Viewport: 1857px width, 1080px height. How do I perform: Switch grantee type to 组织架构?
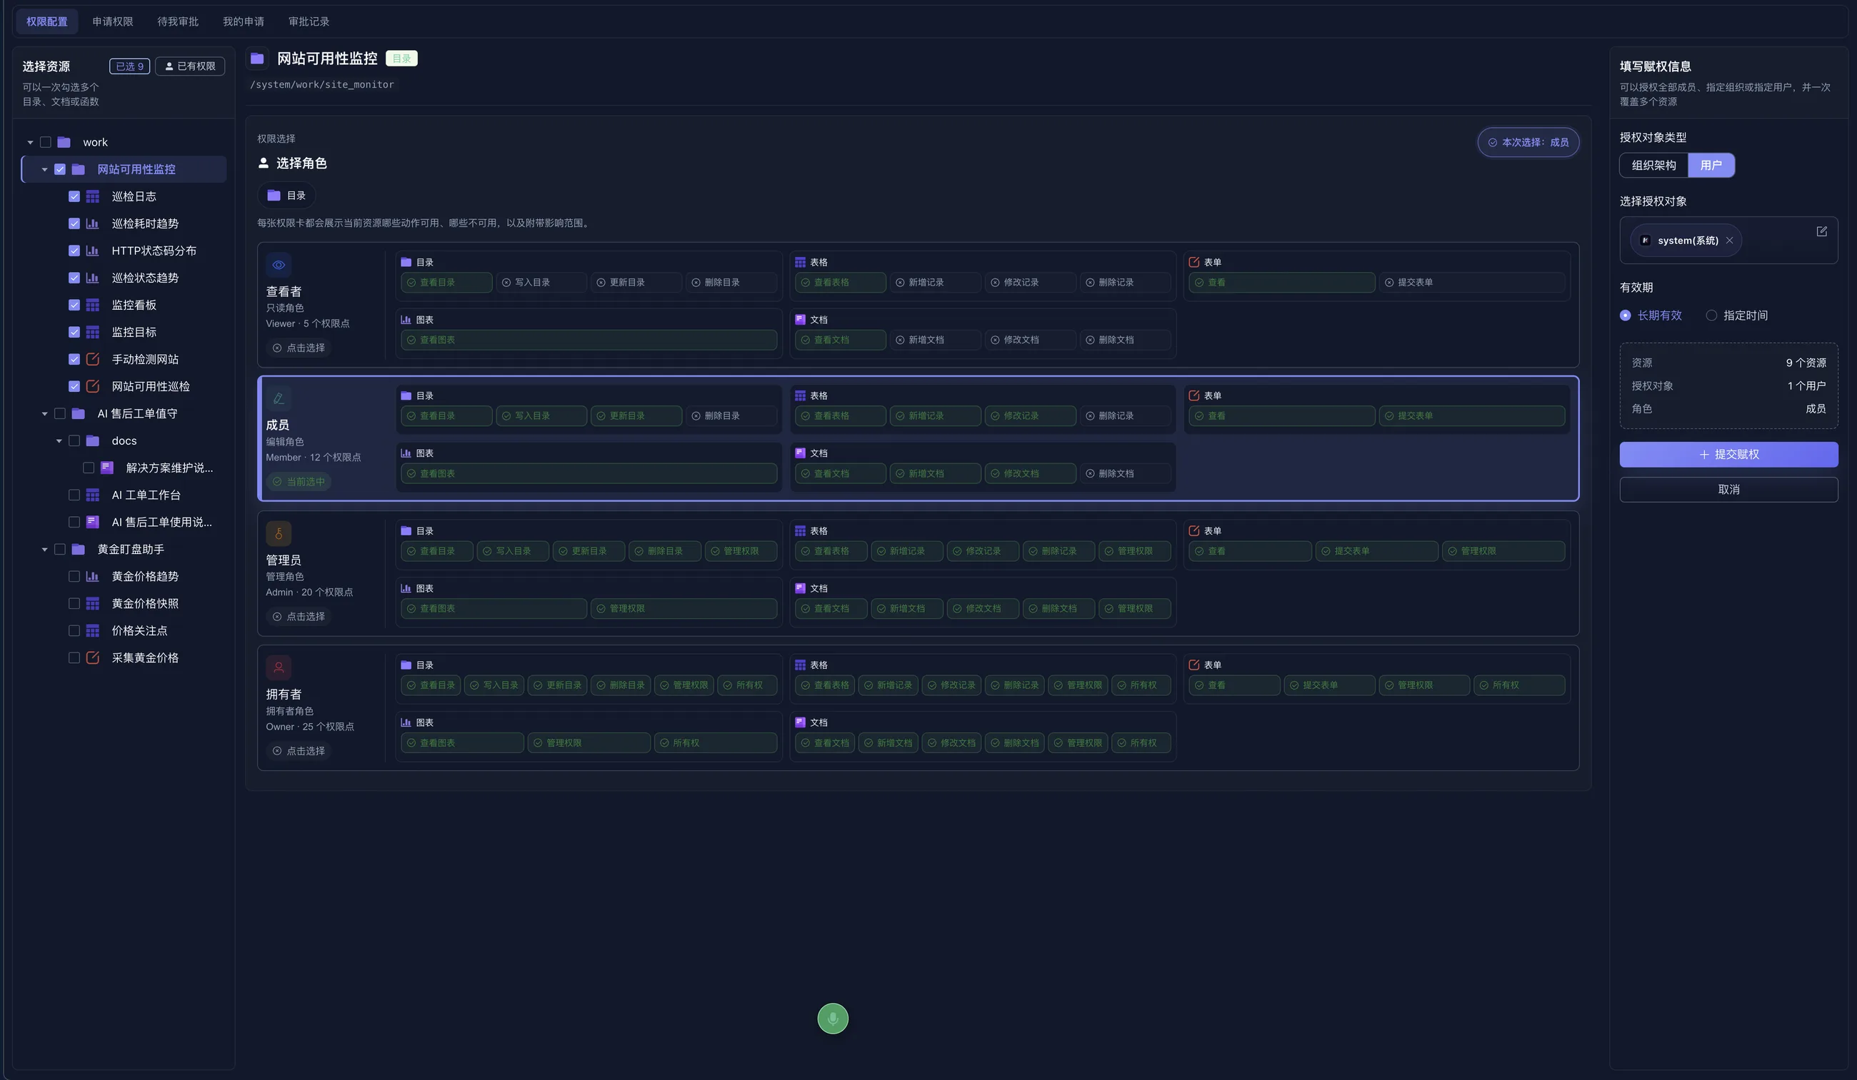coord(1653,165)
